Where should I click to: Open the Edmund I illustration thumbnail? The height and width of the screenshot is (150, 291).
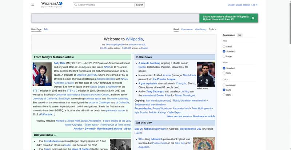click(204, 143)
